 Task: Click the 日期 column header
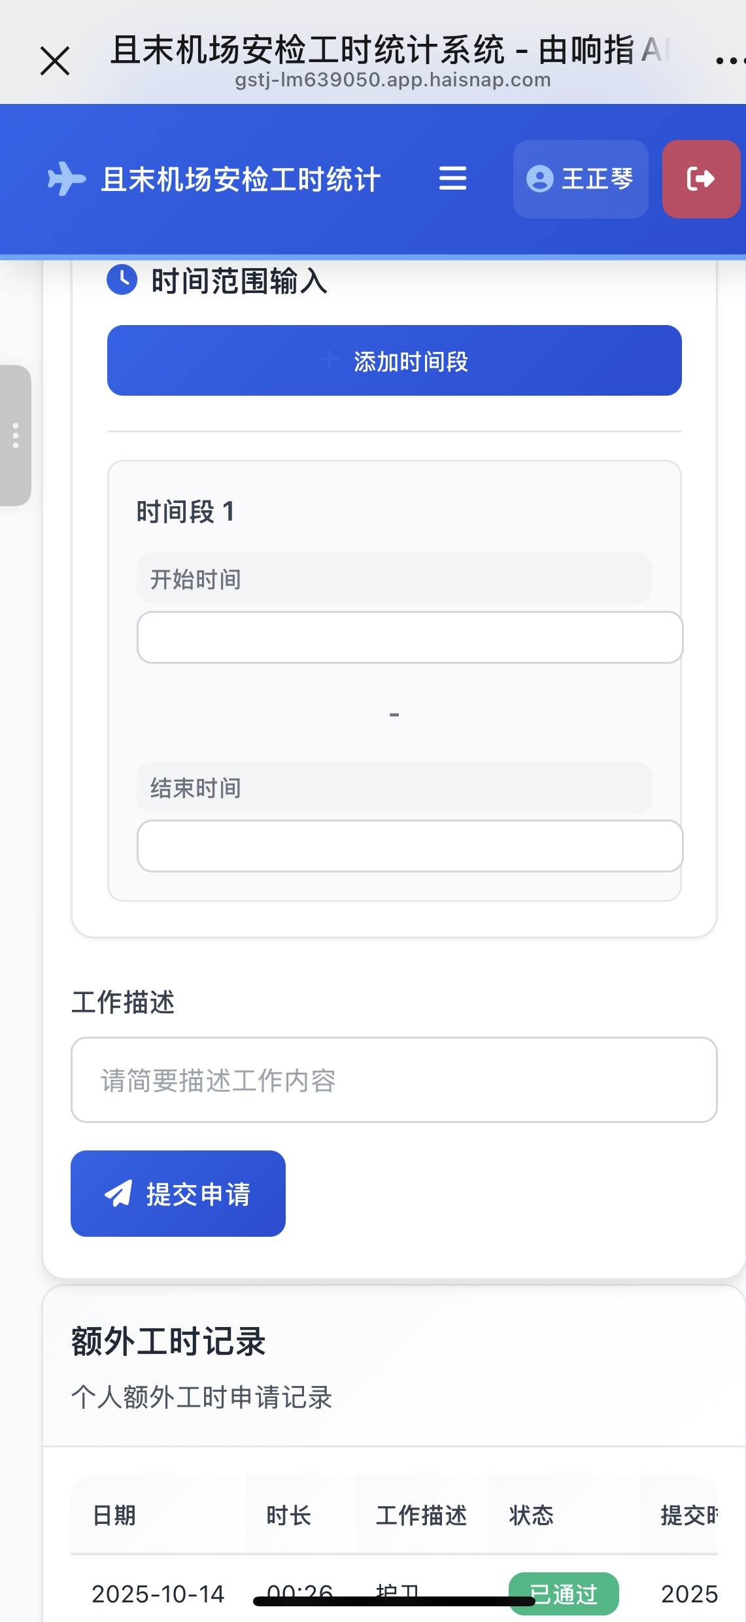pyautogui.click(x=114, y=1515)
